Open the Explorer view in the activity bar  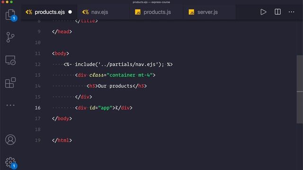[10, 15]
